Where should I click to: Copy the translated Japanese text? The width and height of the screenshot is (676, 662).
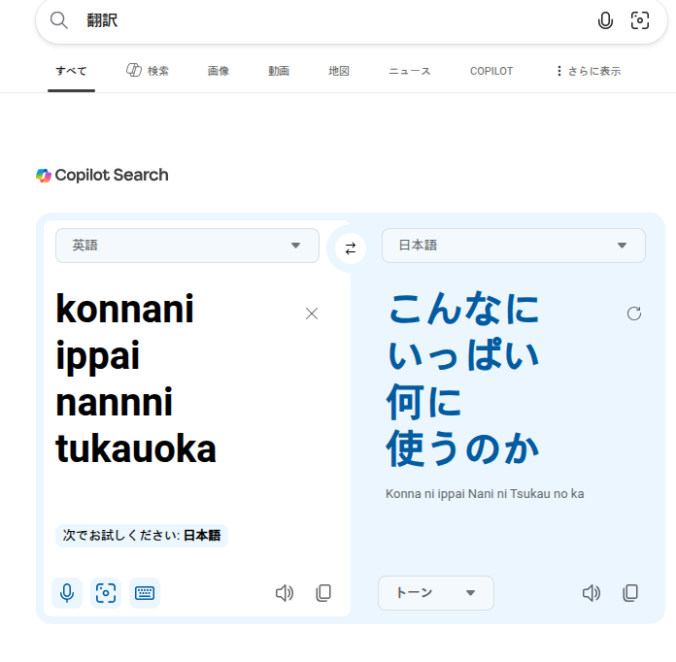coord(630,592)
